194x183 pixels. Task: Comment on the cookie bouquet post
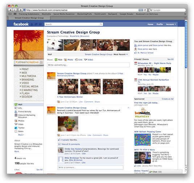97,135
